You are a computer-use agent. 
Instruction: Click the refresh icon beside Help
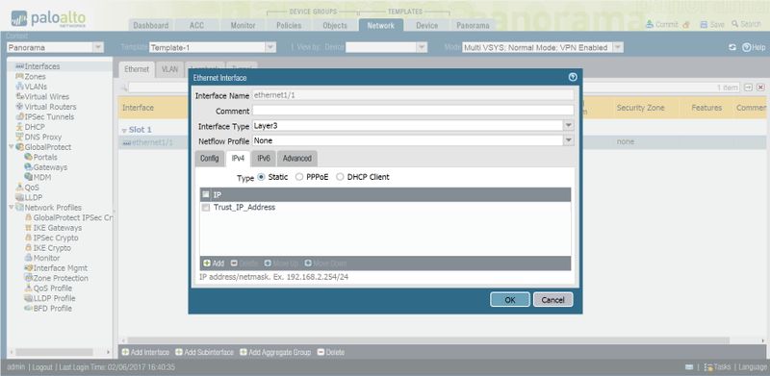click(x=732, y=47)
